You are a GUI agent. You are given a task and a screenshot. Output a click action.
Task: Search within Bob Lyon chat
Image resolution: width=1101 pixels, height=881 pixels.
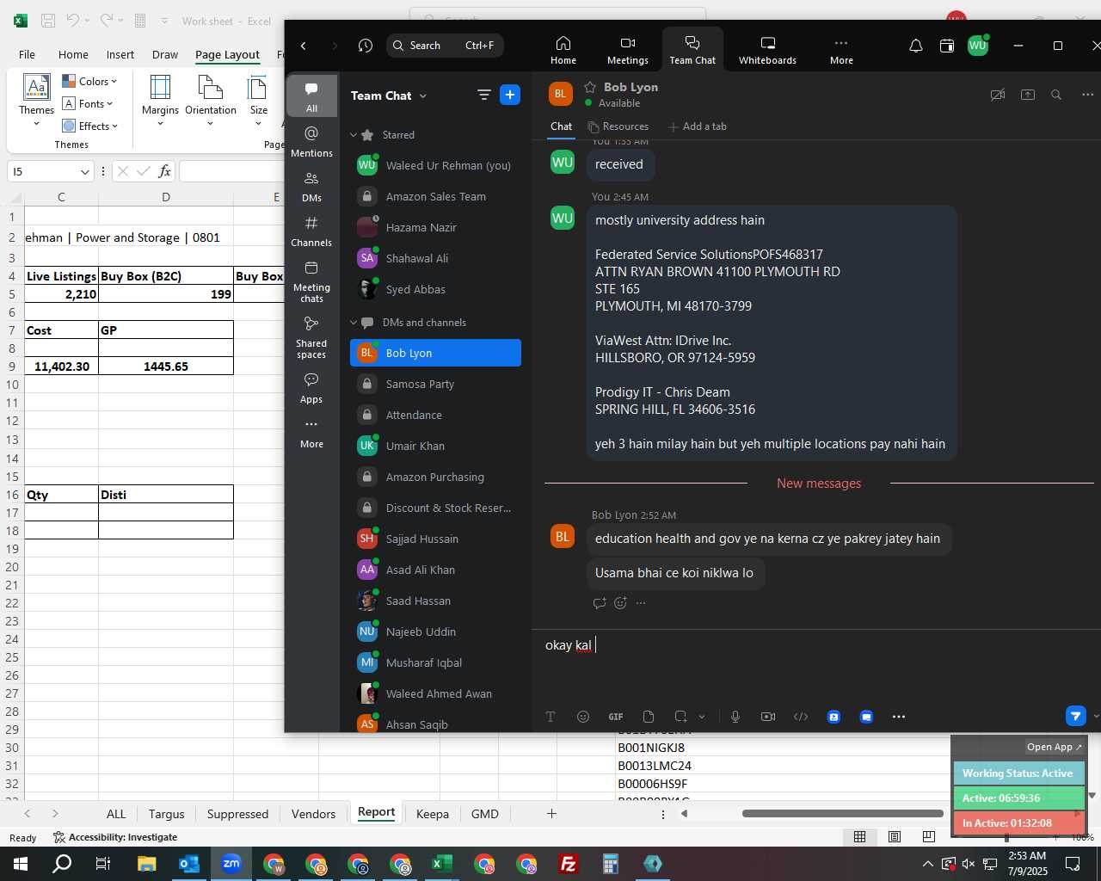[x=1056, y=95]
